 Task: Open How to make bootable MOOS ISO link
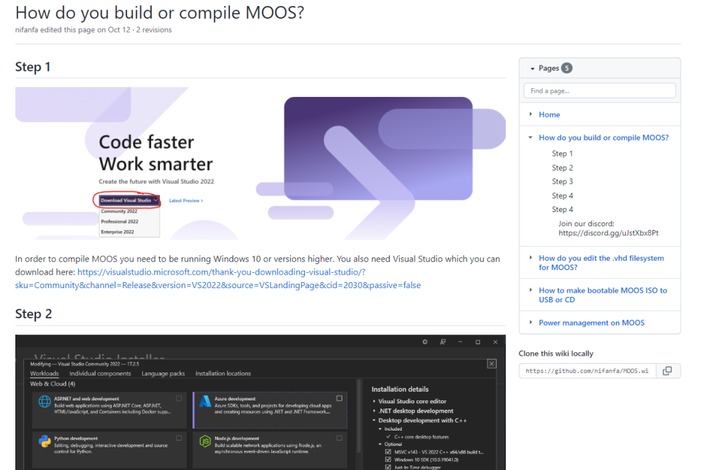click(603, 295)
